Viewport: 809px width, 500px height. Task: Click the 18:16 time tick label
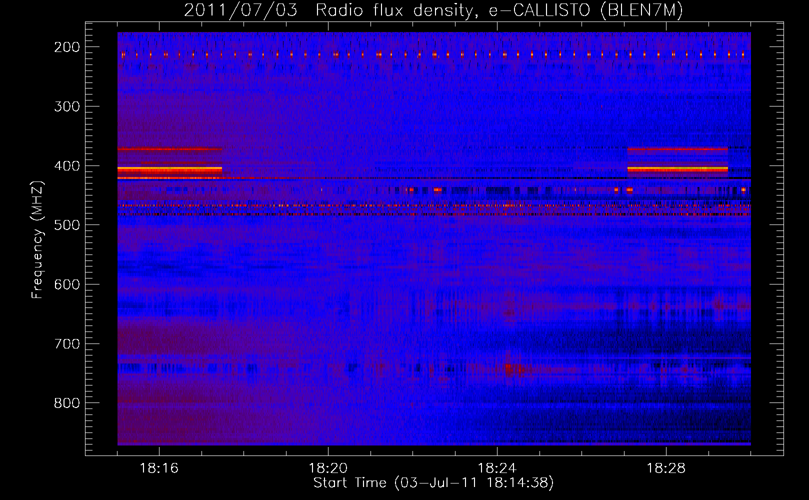(159, 468)
